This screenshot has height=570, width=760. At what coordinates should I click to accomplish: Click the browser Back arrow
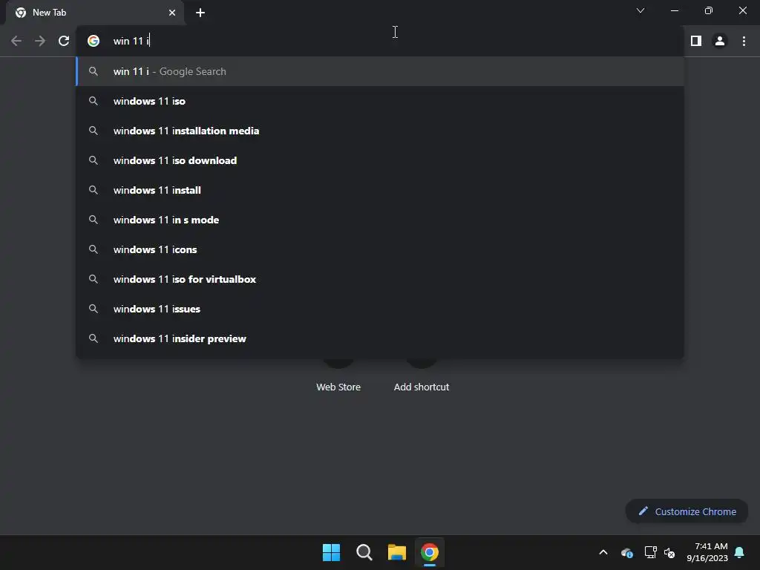[16, 42]
